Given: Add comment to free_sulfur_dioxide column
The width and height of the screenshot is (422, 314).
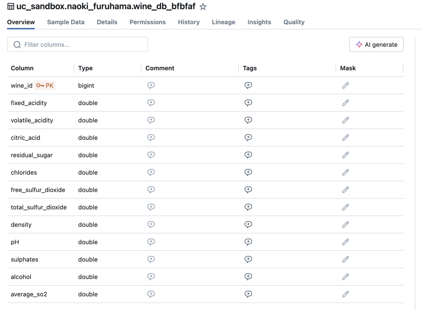Looking at the screenshot, I should pos(151,190).
